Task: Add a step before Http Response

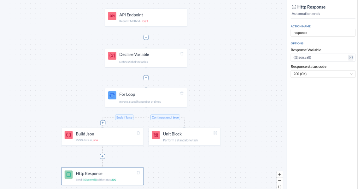Action: tap(103, 156)
